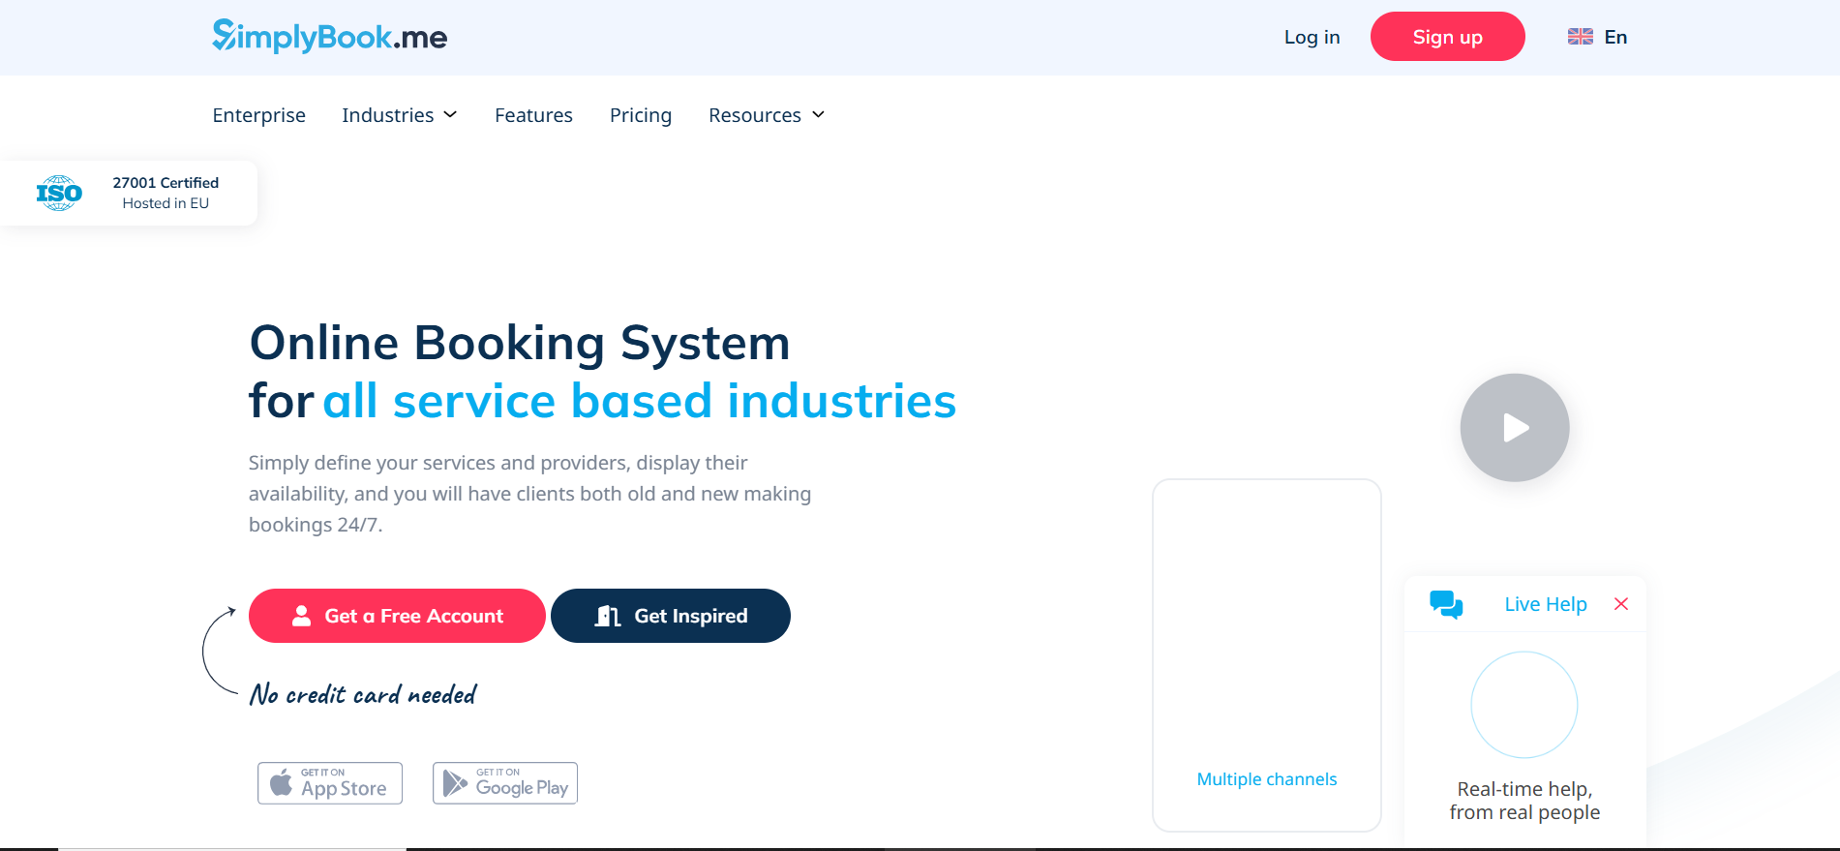Click the SimplyBook.me logo
Image resolution: width=1840 pixels, height=851 pixels.
point(329,37)
